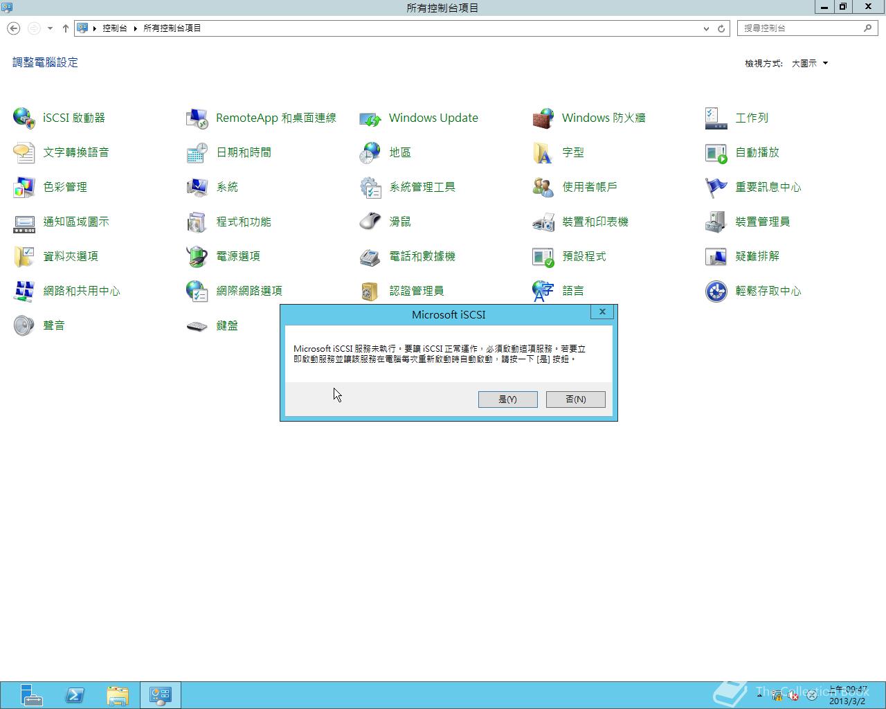Image resolution: width=886 pixels, height=709 pixels.
Task: Click the taskbar clock date
Action: click(848, 701)
